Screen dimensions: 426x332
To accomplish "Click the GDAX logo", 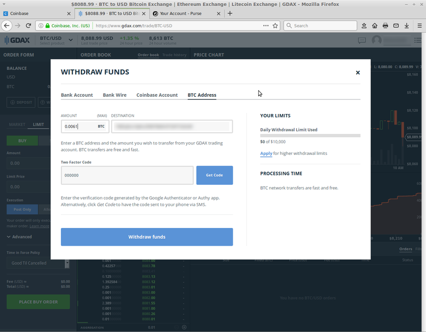I will pos(17,40).
